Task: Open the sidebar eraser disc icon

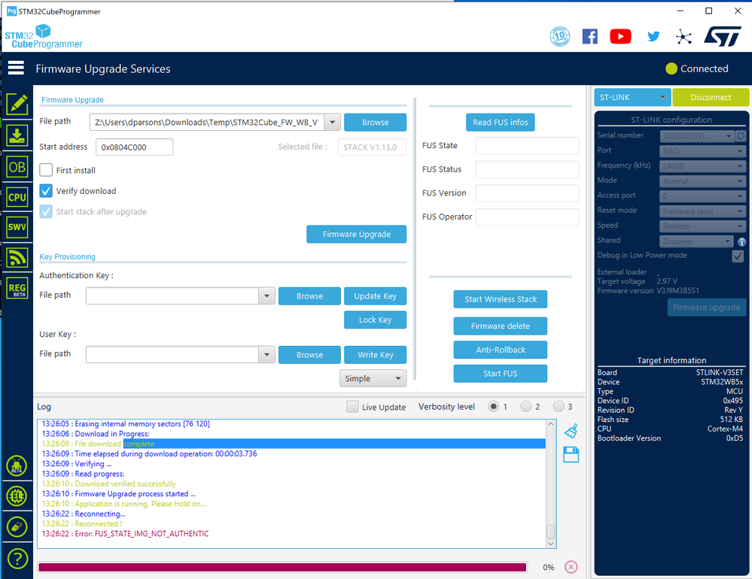Action: click(x=17, y=527)
